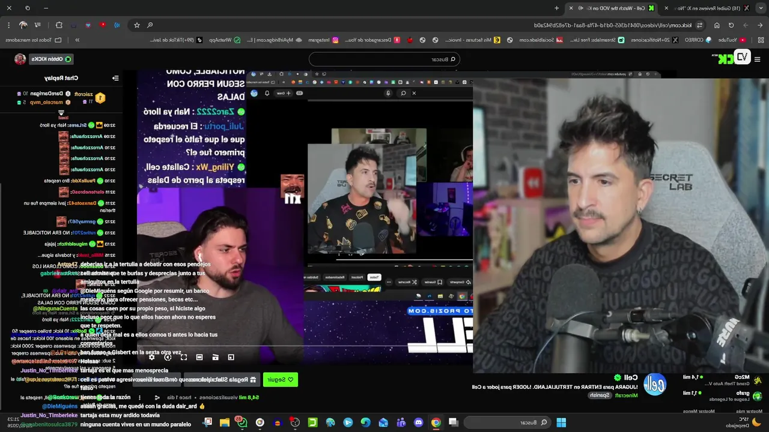Click the Windows Start button
The image size is (769, 432).
click(561, 422)
